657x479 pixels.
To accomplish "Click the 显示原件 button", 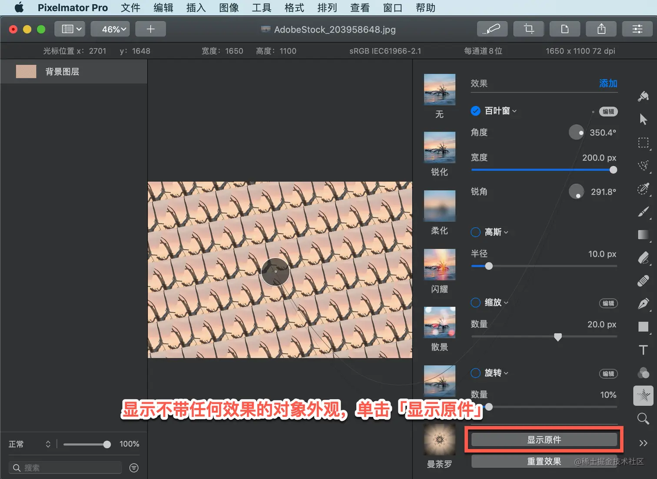I will 544,440.
